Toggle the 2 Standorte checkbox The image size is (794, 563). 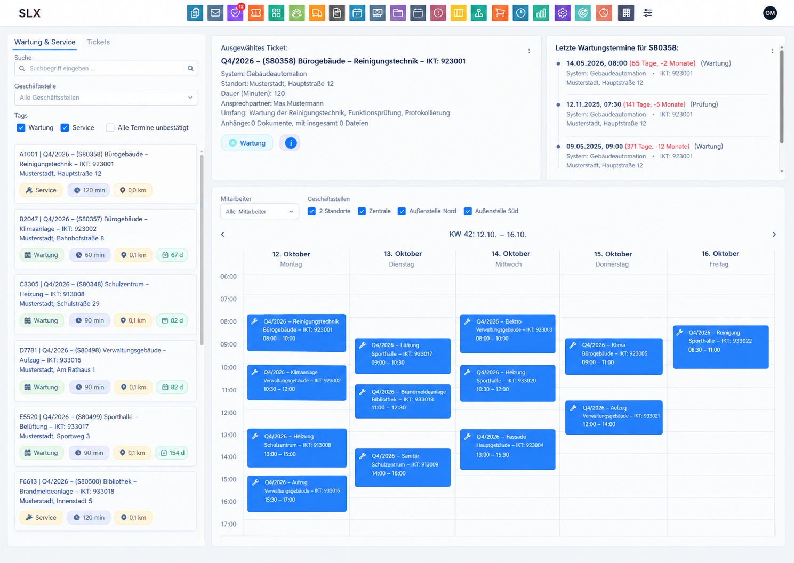click(x=312, y=211)
